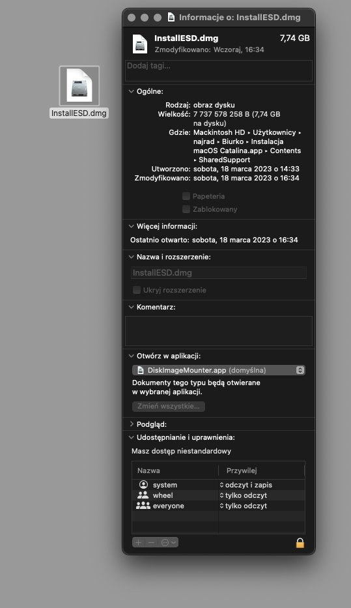351x608 pixels.
Task: Open the DiskImageMounter.app application dropdown
Action: pyautogui.click(x=219, y=370)
